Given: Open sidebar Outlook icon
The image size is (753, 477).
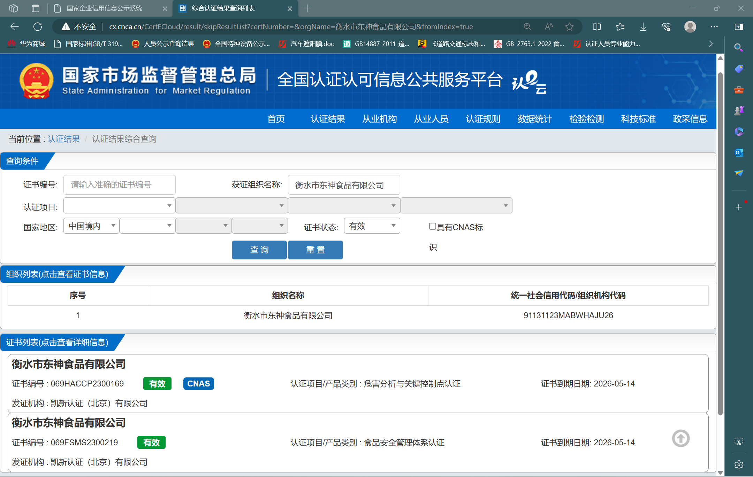Looking at the screenshot, I should [739, 153].
